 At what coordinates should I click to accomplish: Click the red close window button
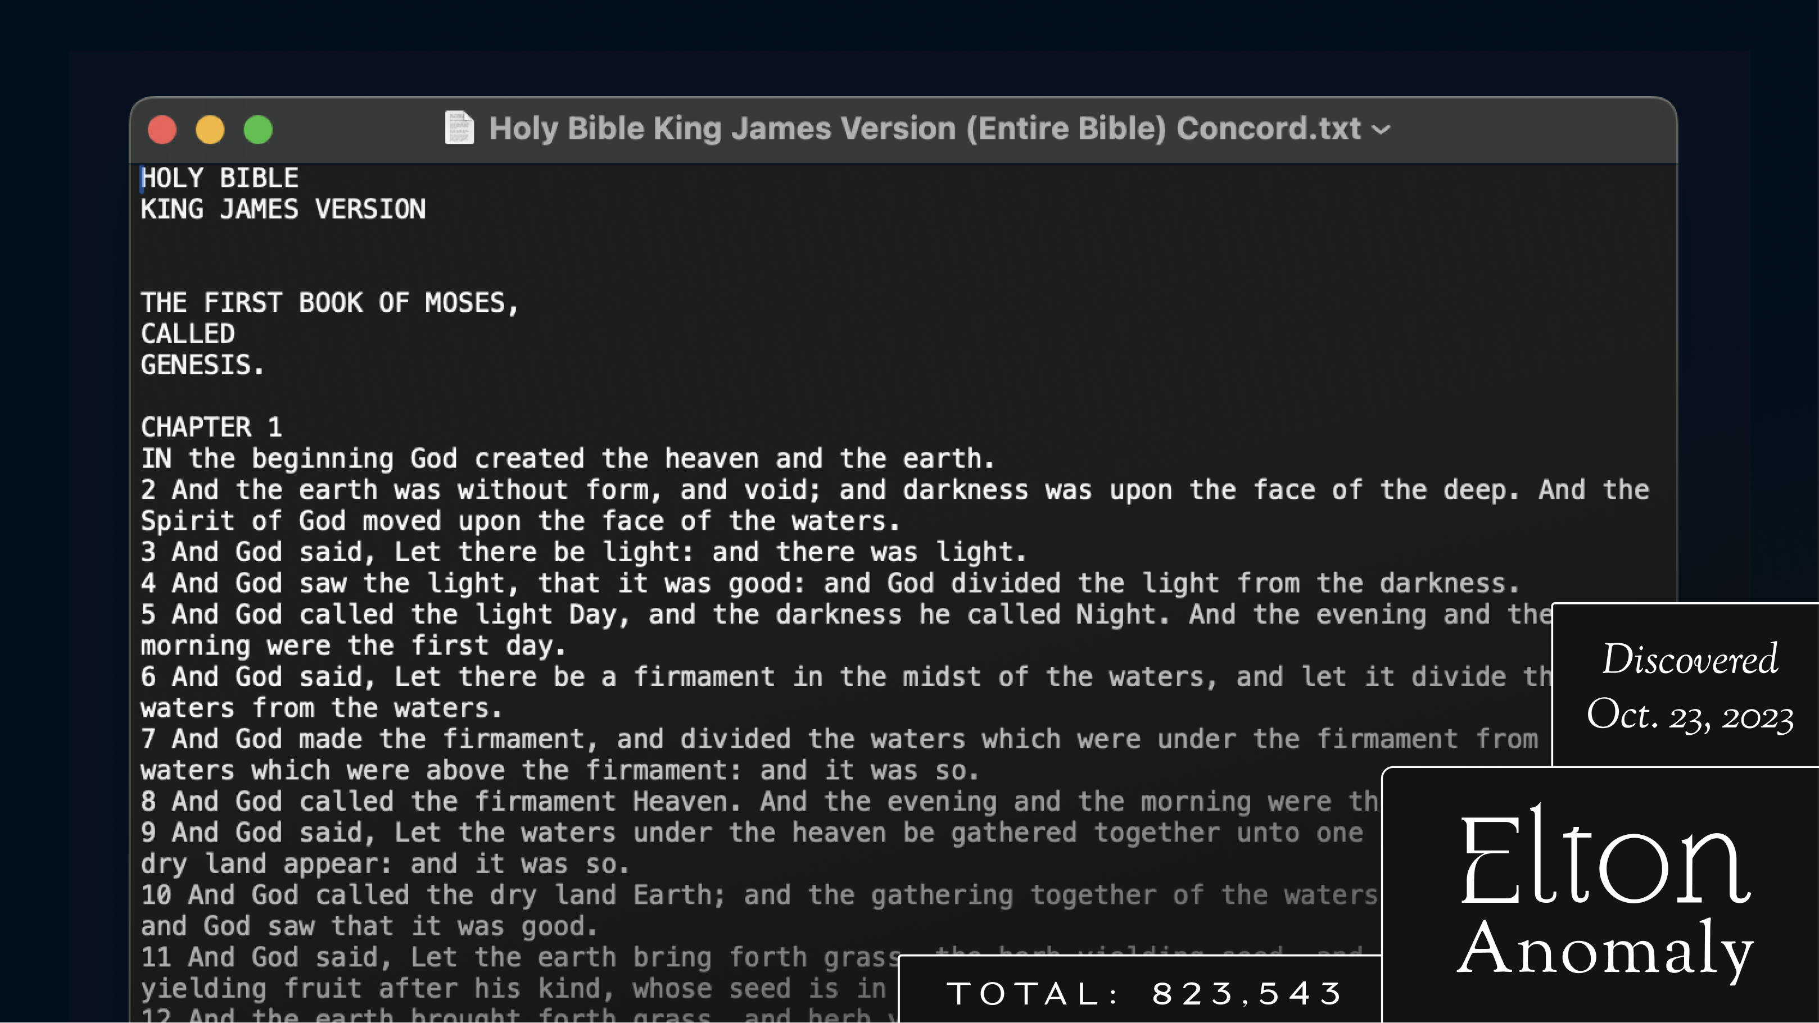coord(162,130)
